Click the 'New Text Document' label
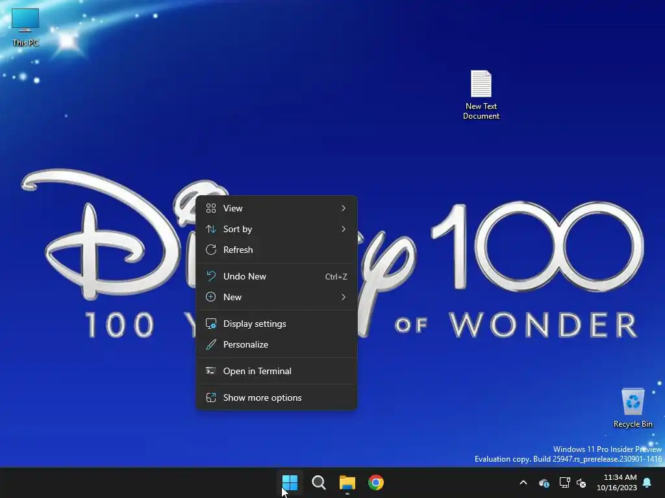This screenshot has width=665, height=498. click(x=481, y=112)
